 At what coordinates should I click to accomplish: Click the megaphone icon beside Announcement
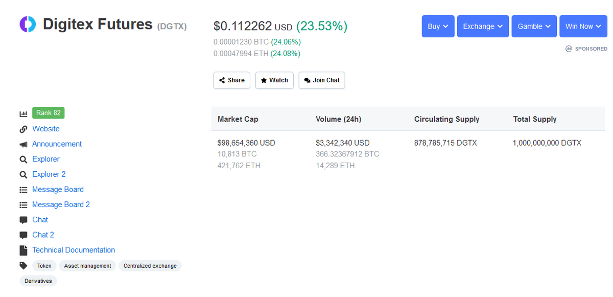point(23,144)
